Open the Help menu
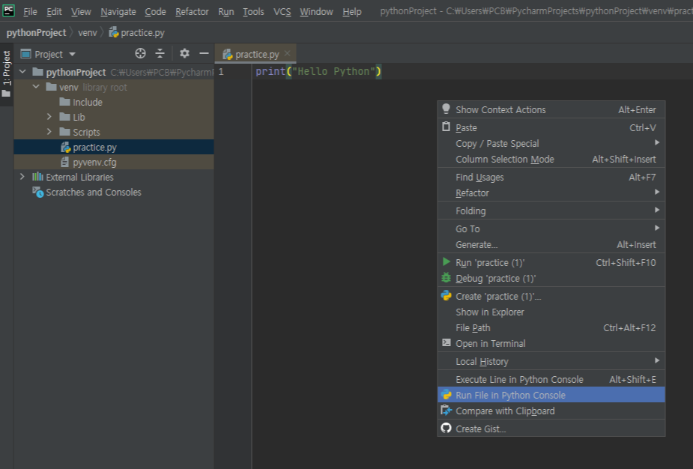The height and width of the screenshot is (469, 693). (352, 11)
